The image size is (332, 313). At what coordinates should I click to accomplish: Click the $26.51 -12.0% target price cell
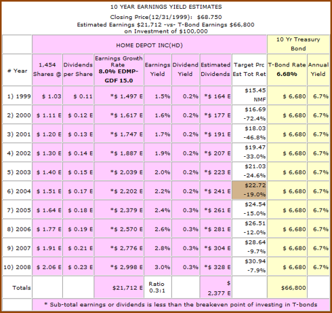[x=249, y=228]
